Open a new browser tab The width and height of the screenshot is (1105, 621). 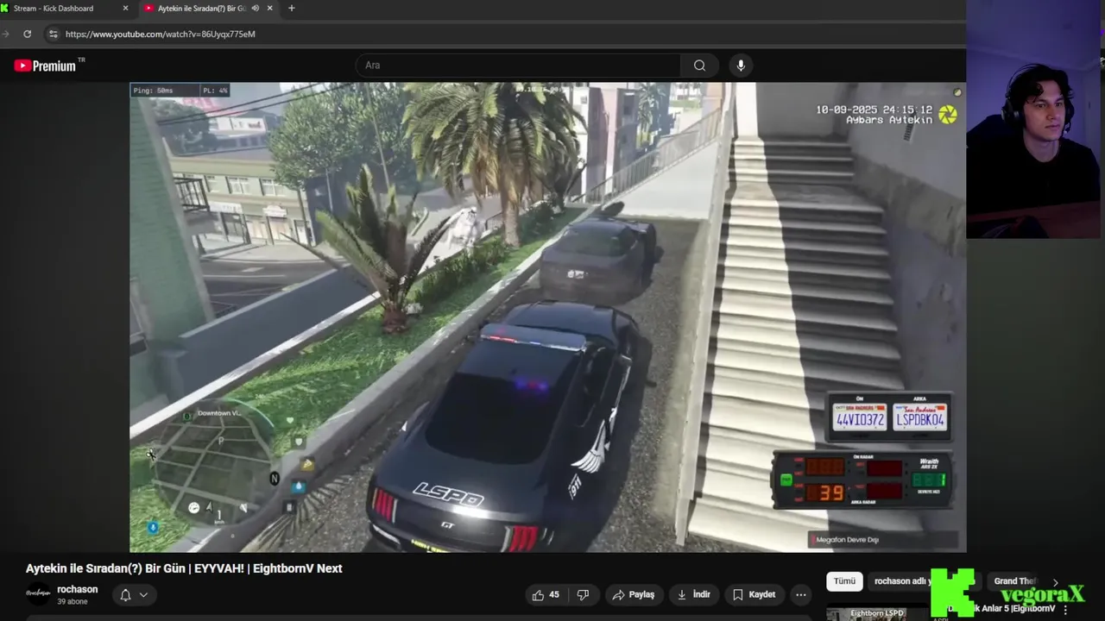pyautogui.click(x=291, y=9)
